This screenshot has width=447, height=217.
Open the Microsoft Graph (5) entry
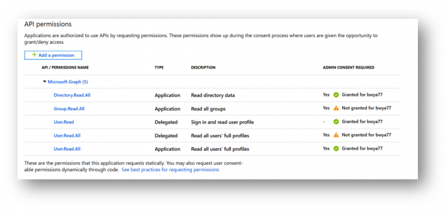click(x=68, y=81)
